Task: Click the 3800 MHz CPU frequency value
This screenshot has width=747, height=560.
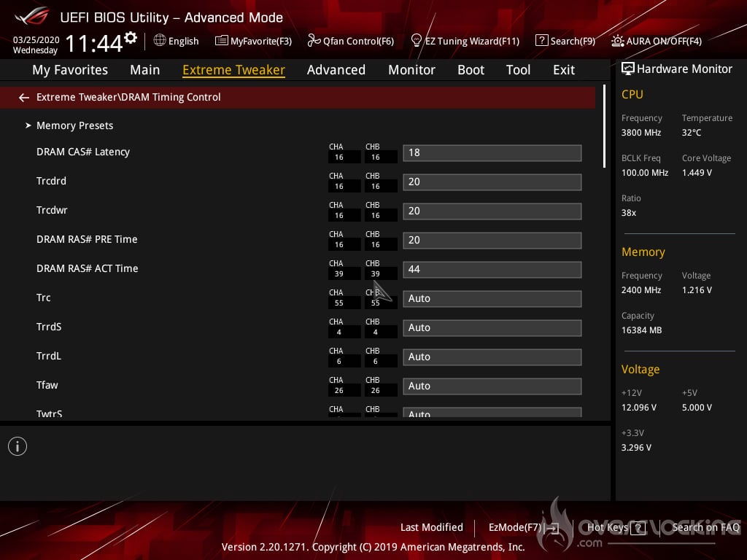Action: pos(640,133)
